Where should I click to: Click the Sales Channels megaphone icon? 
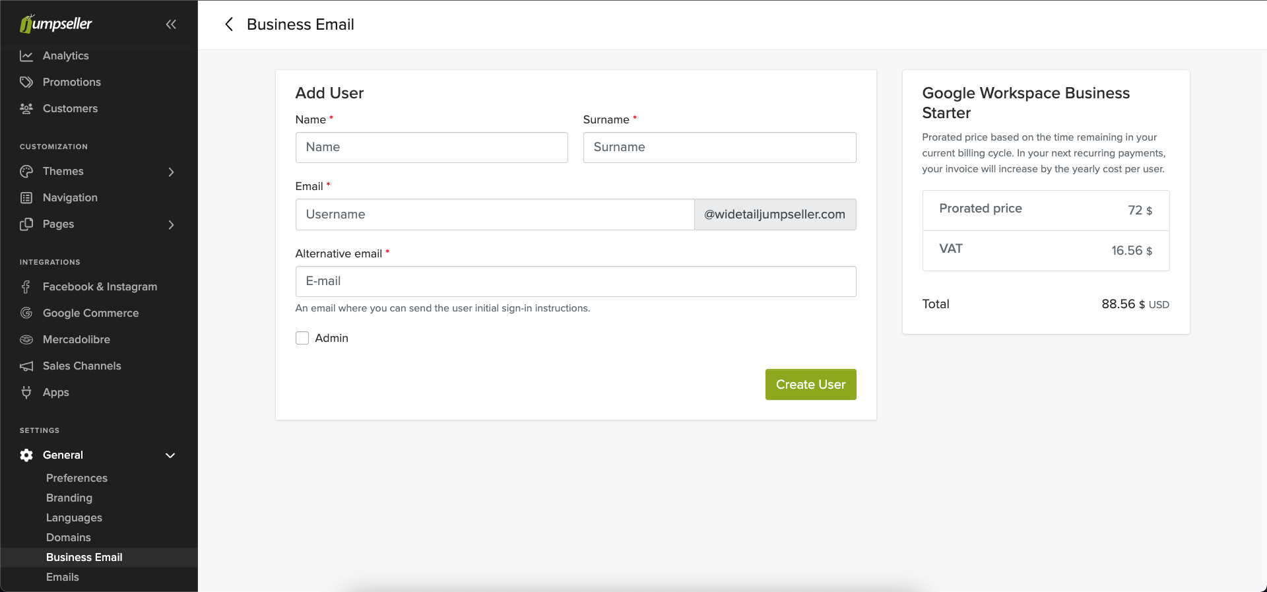pos(26,366)
